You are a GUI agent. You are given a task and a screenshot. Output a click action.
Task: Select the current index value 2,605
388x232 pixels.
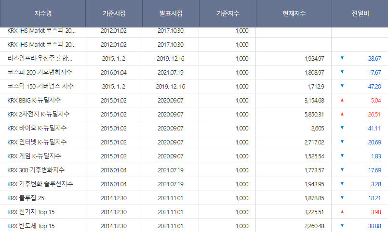click(x=318, y=129)
